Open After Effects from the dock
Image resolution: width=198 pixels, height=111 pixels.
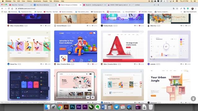79,107
